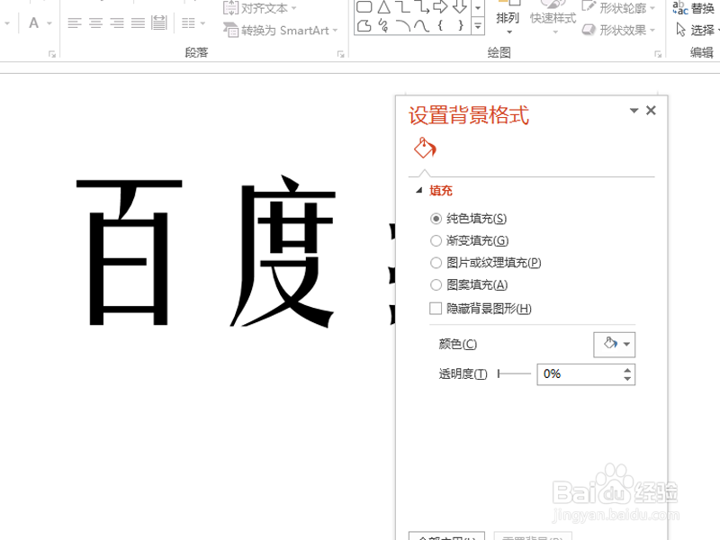Image resolution: width=720 pixels, height=540 pixels.
Task: Open 对齐文本 align text dropdown
Action: click(x=259, y=8)
